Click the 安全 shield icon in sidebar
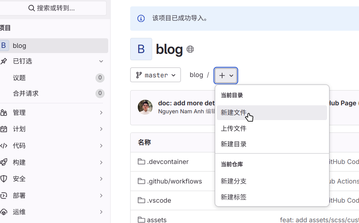 [4, 179]
